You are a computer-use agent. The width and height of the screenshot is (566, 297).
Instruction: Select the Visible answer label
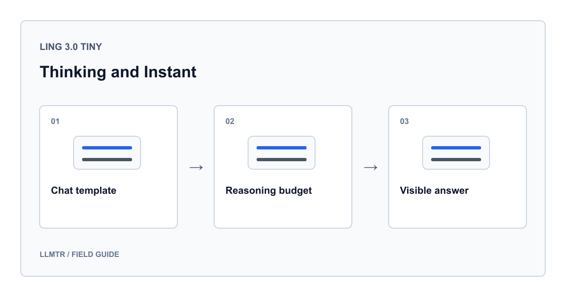[x=434, y=190]
